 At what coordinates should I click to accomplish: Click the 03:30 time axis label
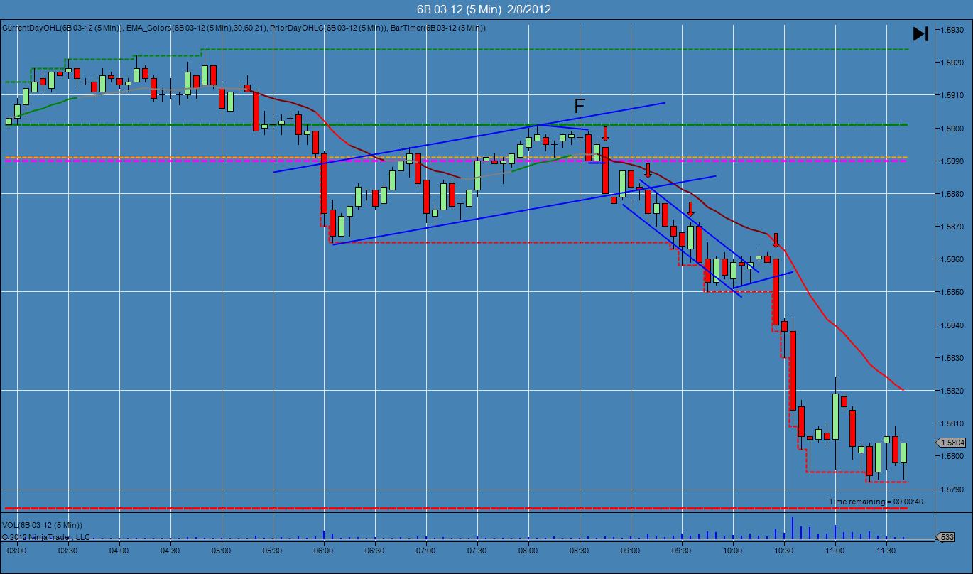[68, 551]
